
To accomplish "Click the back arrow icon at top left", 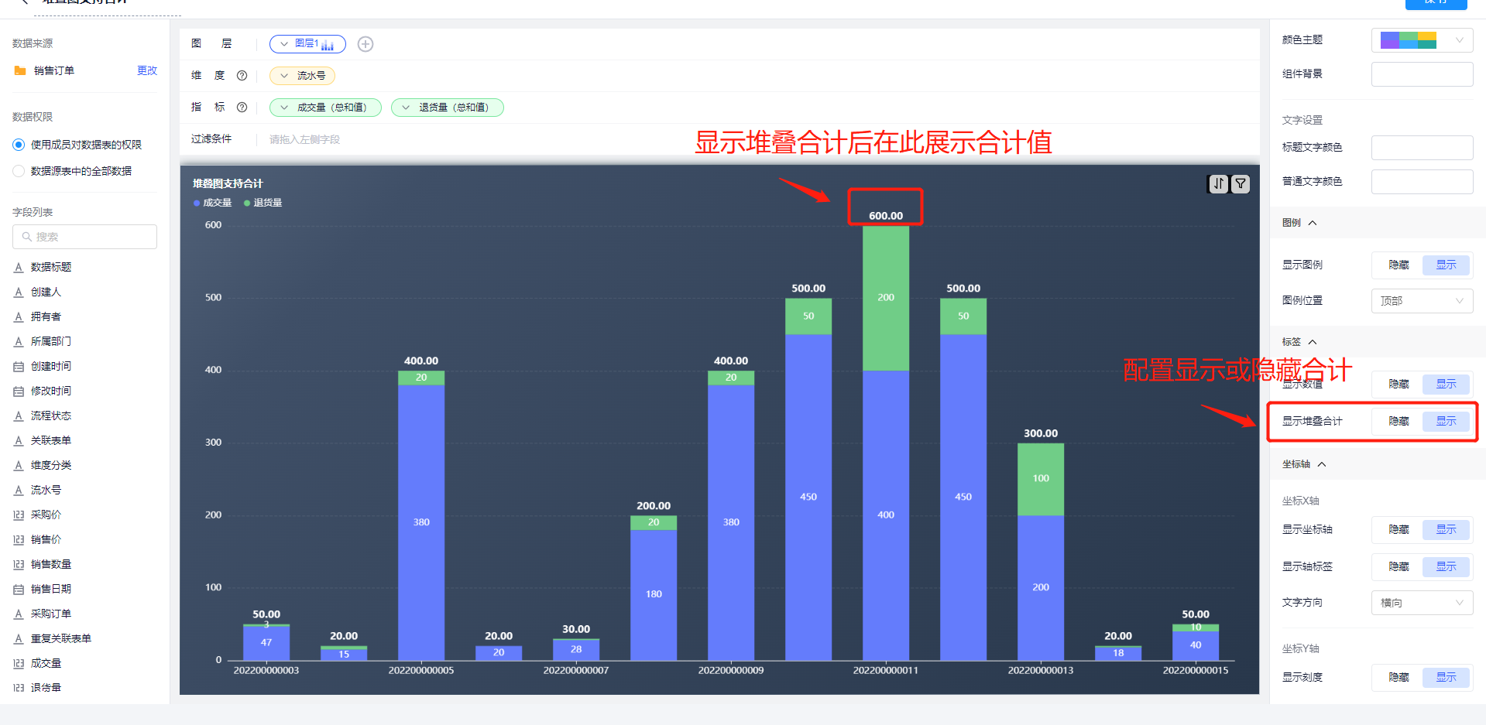I will tap(24, 2).
